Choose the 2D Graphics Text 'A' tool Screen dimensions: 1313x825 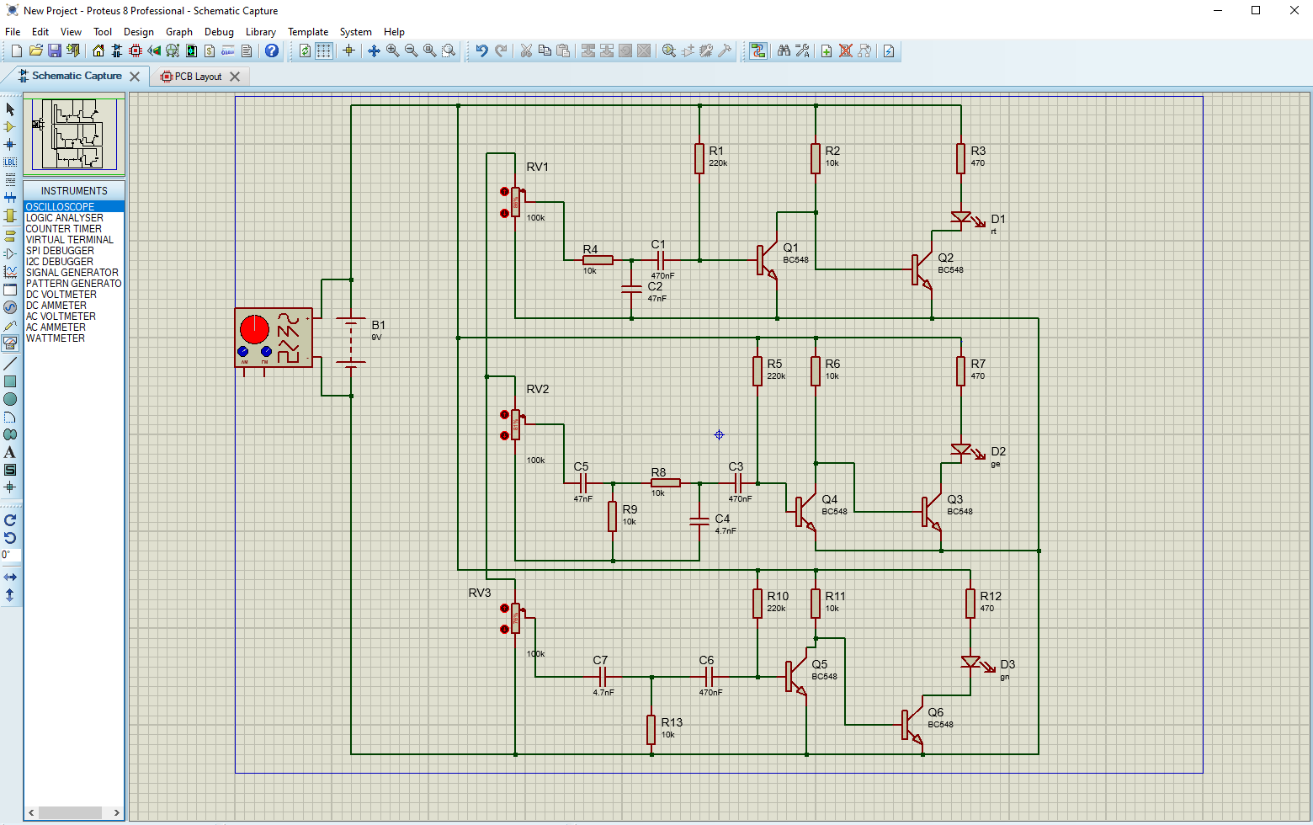click(10, 452)
